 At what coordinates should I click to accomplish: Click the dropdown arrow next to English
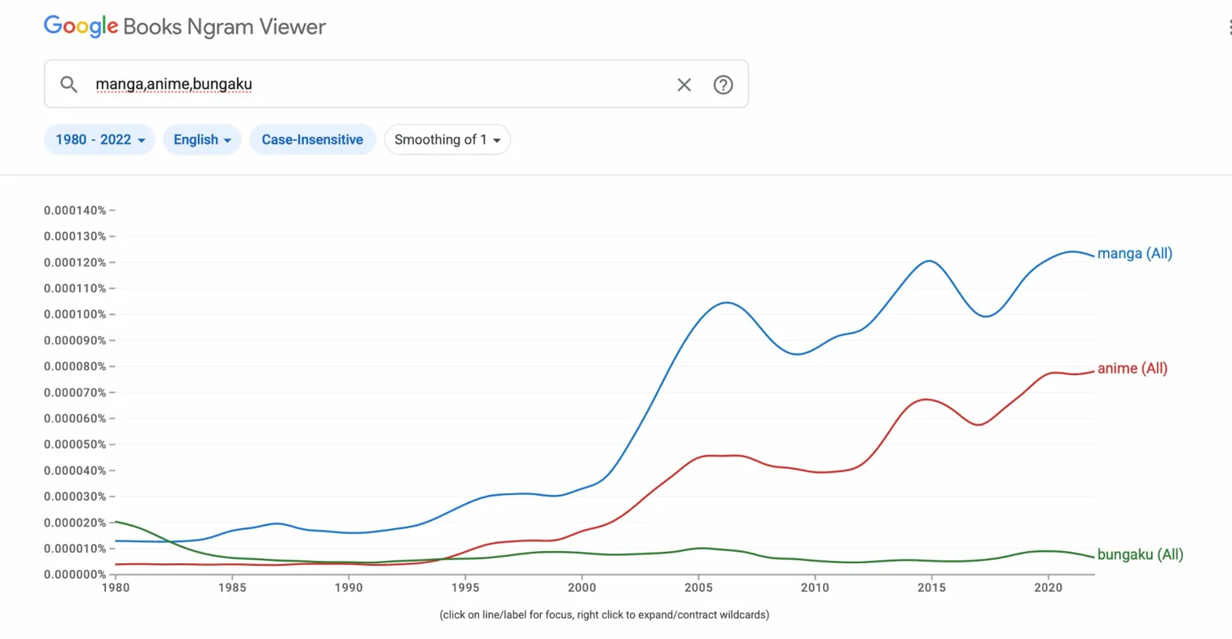click(x=228, y=139)
